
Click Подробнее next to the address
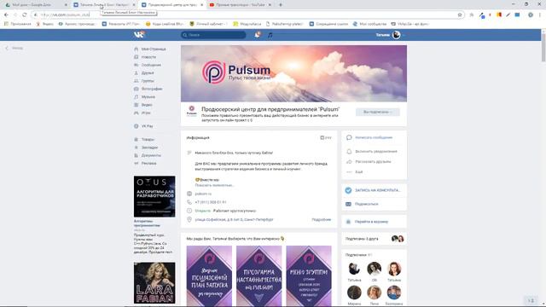pyautogui.click(x=322, y=220)
